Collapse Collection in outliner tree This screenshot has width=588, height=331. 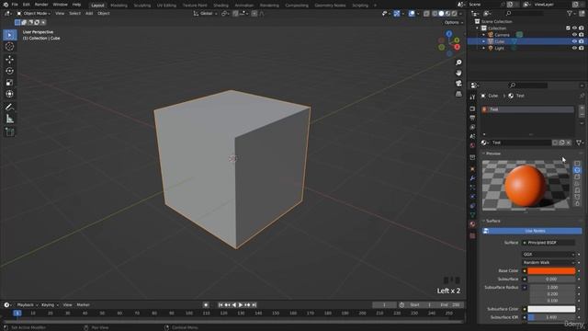478,29
